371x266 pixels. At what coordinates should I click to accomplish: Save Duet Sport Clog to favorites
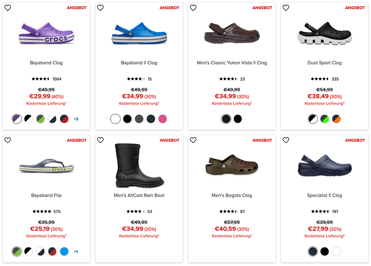point(286,8)
